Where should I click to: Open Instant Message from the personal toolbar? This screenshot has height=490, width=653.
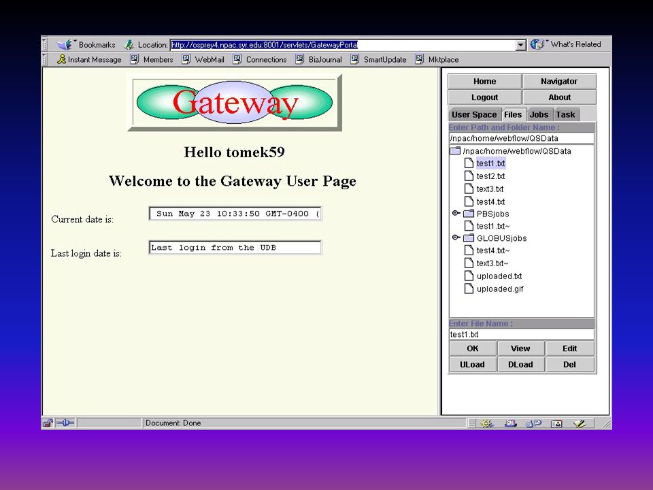[x=90, y=60]
